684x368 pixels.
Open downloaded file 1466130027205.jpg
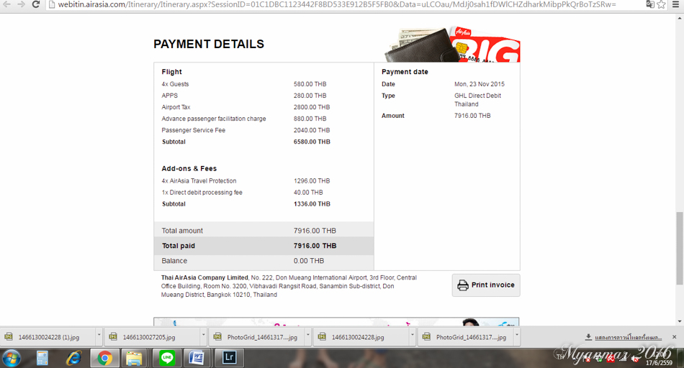[149, 337]
